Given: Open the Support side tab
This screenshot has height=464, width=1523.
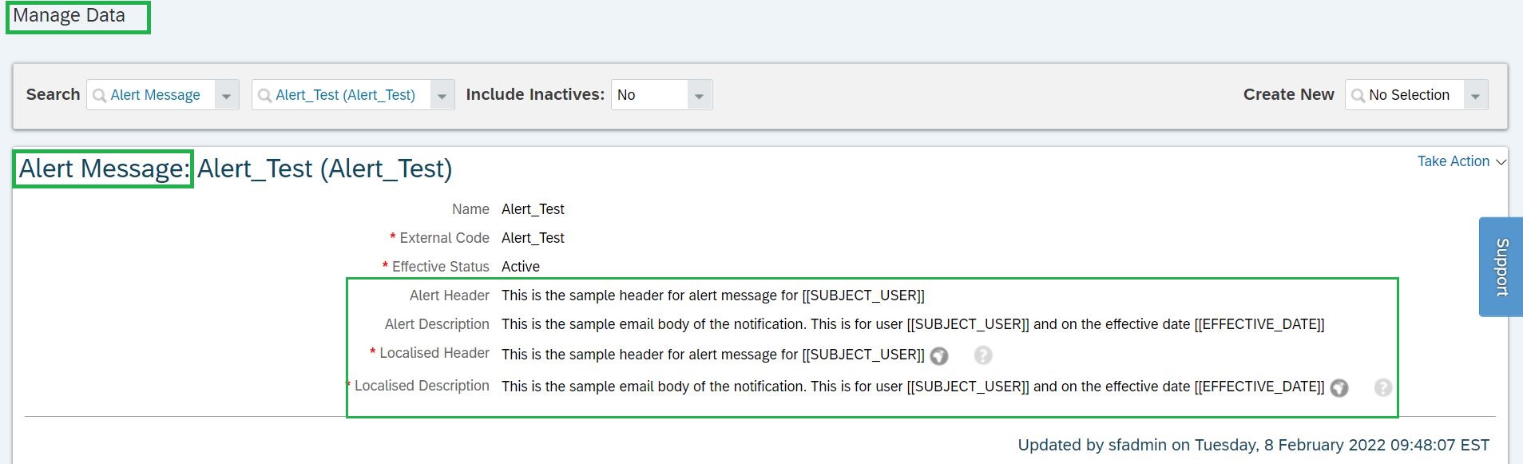Looking at the screenshot, I should point(1501,267).
